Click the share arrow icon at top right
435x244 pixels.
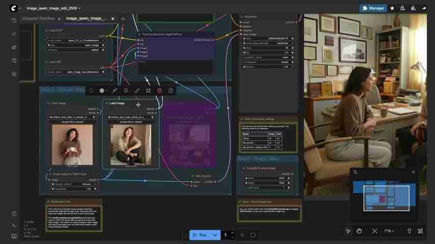point(424,8)
